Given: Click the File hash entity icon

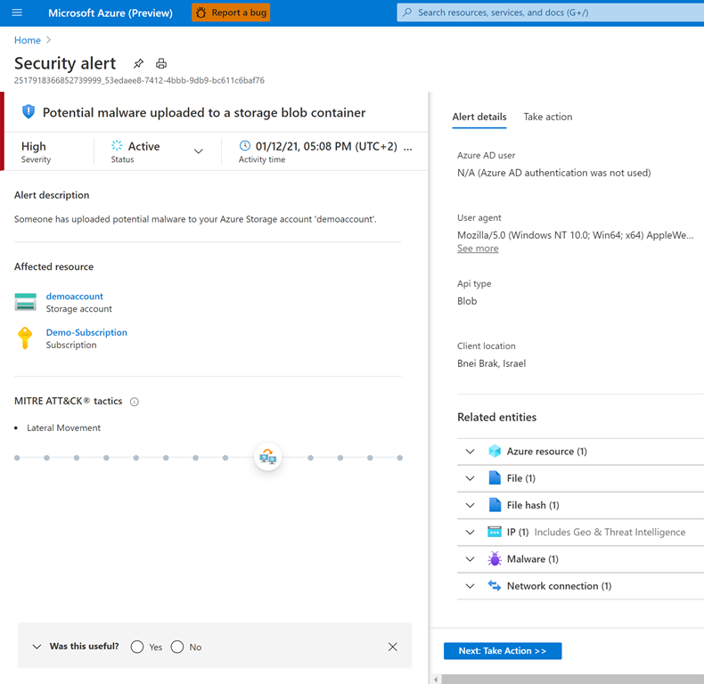Looking at the screenshot, I should 495,505.
